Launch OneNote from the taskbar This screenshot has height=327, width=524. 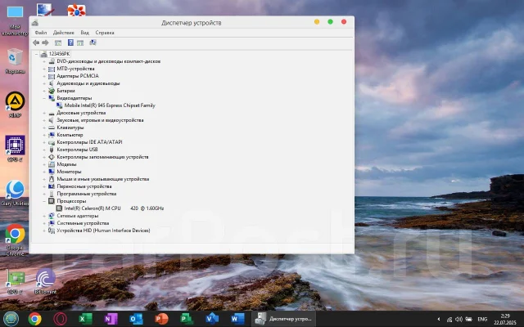point(111,319)
